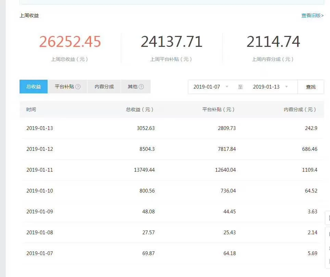Screen dimensions: 330x277
Task: Expand the start date dropdown arrow
Action: tap(227, 87)
